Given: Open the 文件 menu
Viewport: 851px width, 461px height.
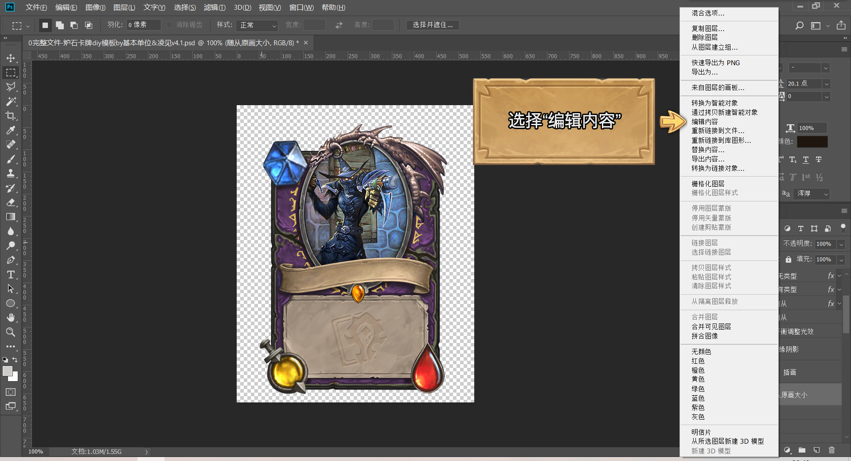Looking at the screenshot, I should pos(36,8).
